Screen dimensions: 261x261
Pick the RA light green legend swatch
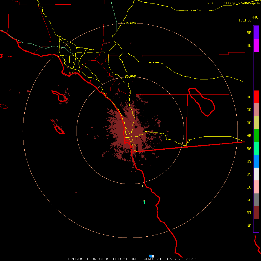(x=256, y=148)
